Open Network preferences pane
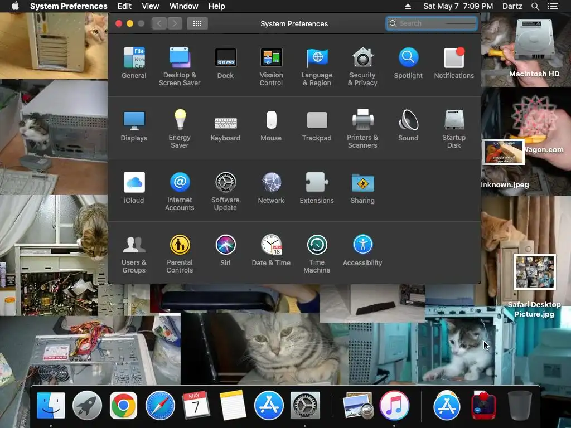The height and width of the screenshot is (428, 571). click(271, 187)
